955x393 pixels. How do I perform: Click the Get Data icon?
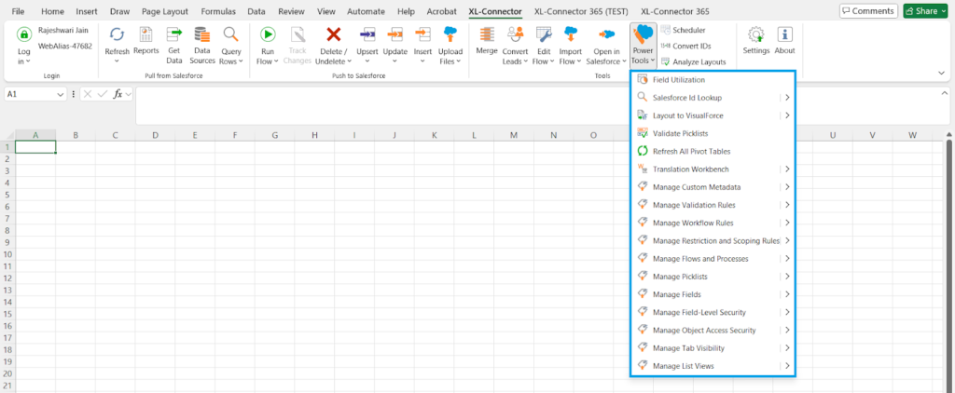pos(174,34)
